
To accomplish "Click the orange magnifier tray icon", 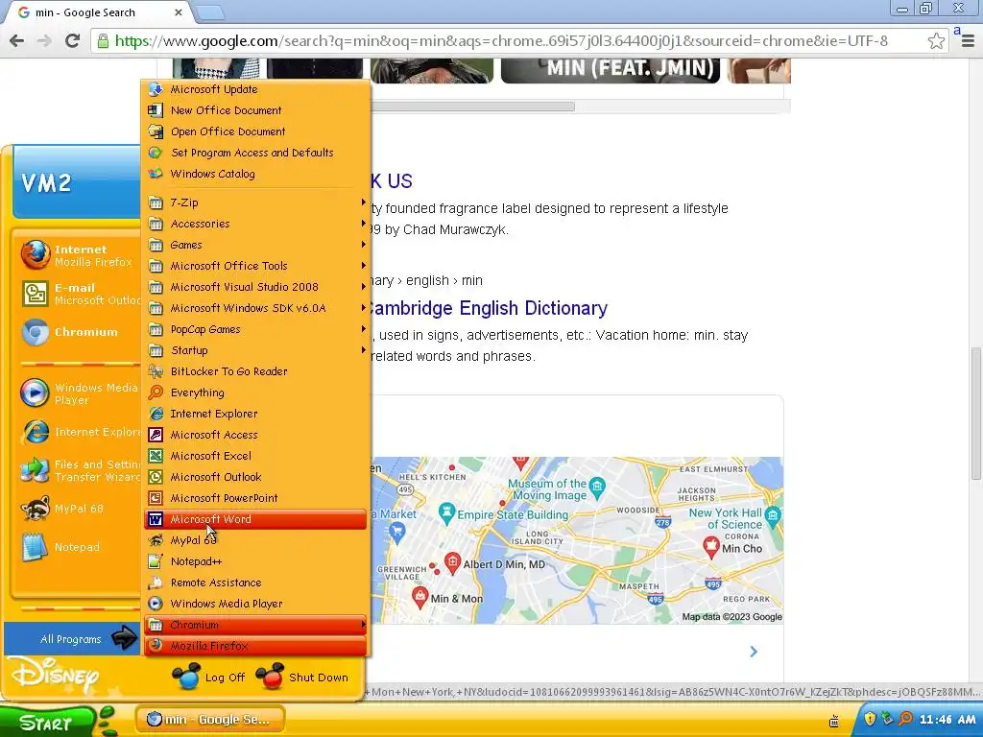I will (x=905, y=719).
